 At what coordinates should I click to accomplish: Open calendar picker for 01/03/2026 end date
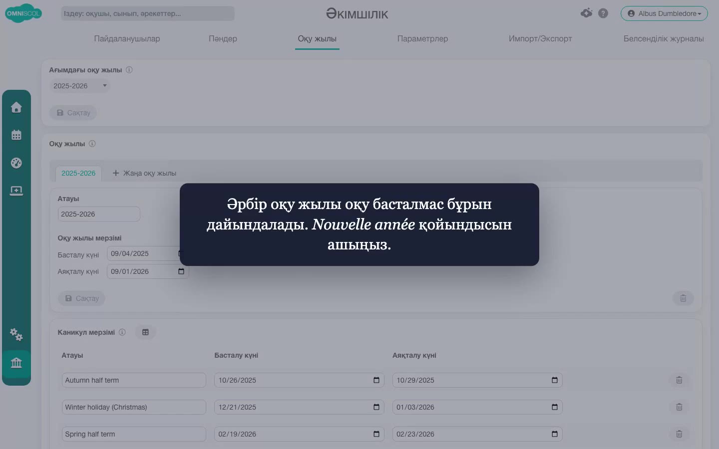point(555,407)
